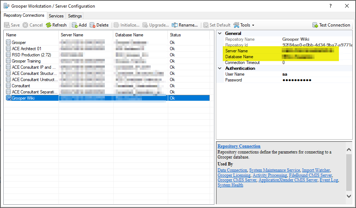
Task: Open the Grooper CMIS Server link
Action: click(x=237, y=180)
